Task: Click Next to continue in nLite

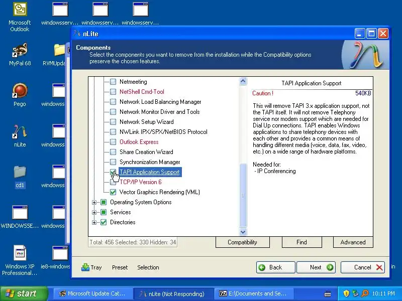Action: 316,267
